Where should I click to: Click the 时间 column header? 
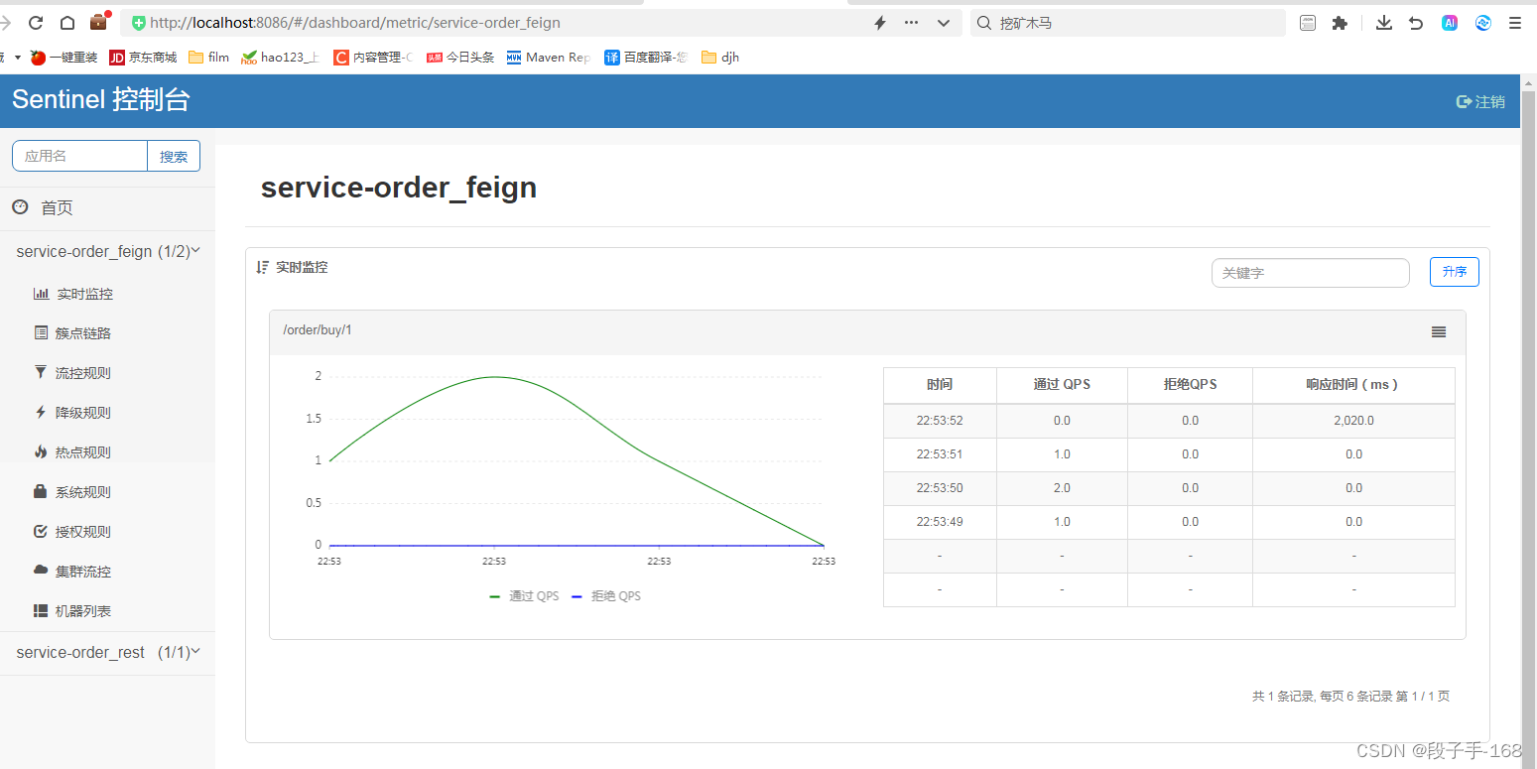[940, 385]
